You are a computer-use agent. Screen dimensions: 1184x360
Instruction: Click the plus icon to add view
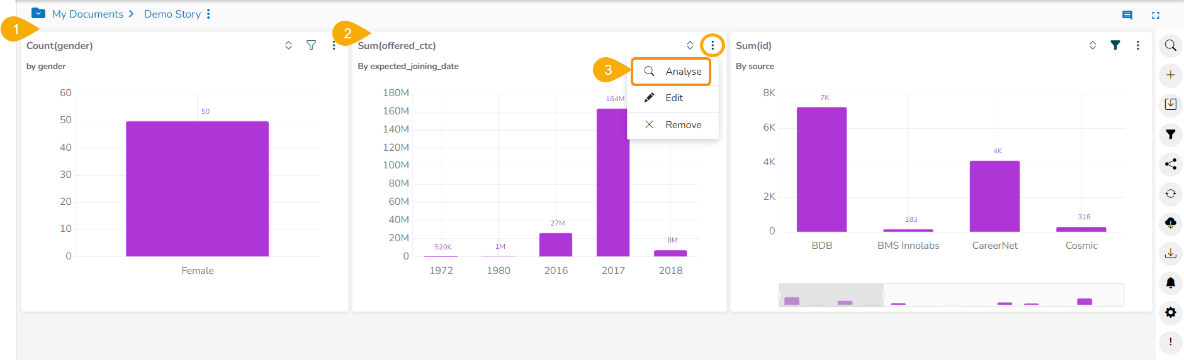pos(1170,75)
